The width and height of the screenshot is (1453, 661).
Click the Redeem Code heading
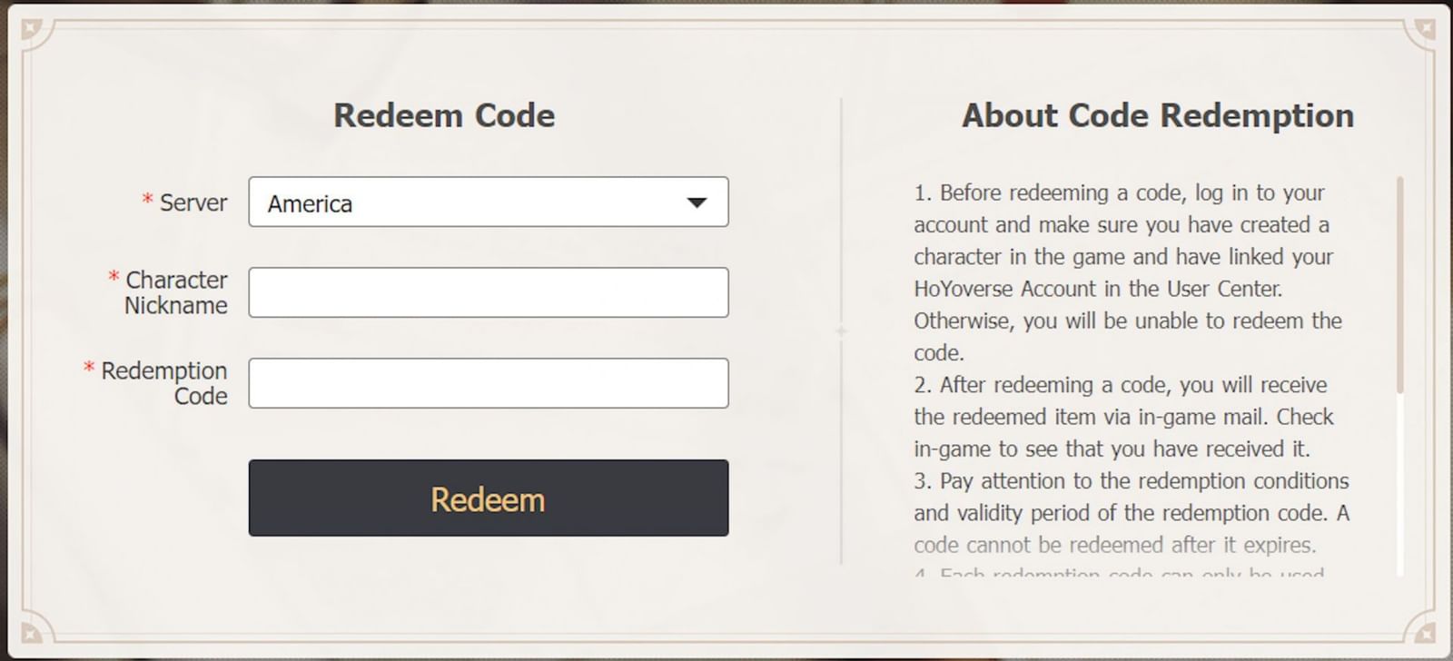(444, 115)
